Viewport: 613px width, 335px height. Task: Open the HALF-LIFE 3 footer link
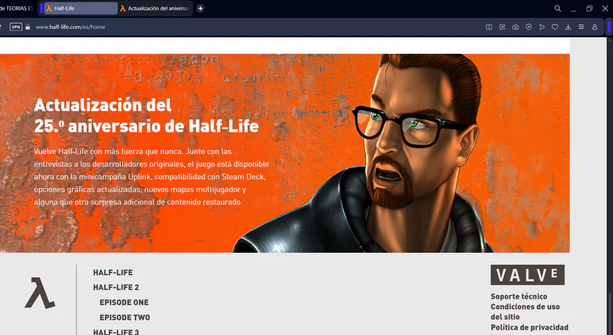coord(116,332)
